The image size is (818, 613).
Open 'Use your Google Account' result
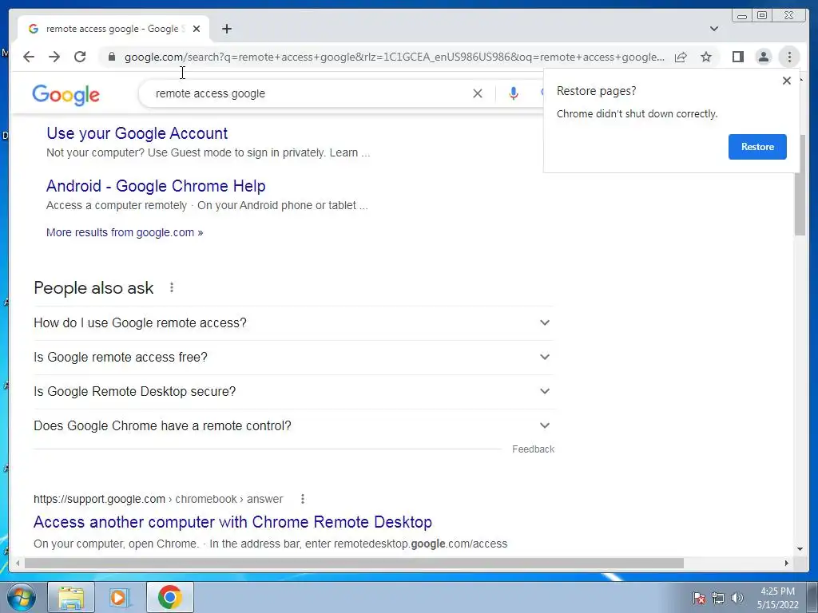tap(137, 133)
